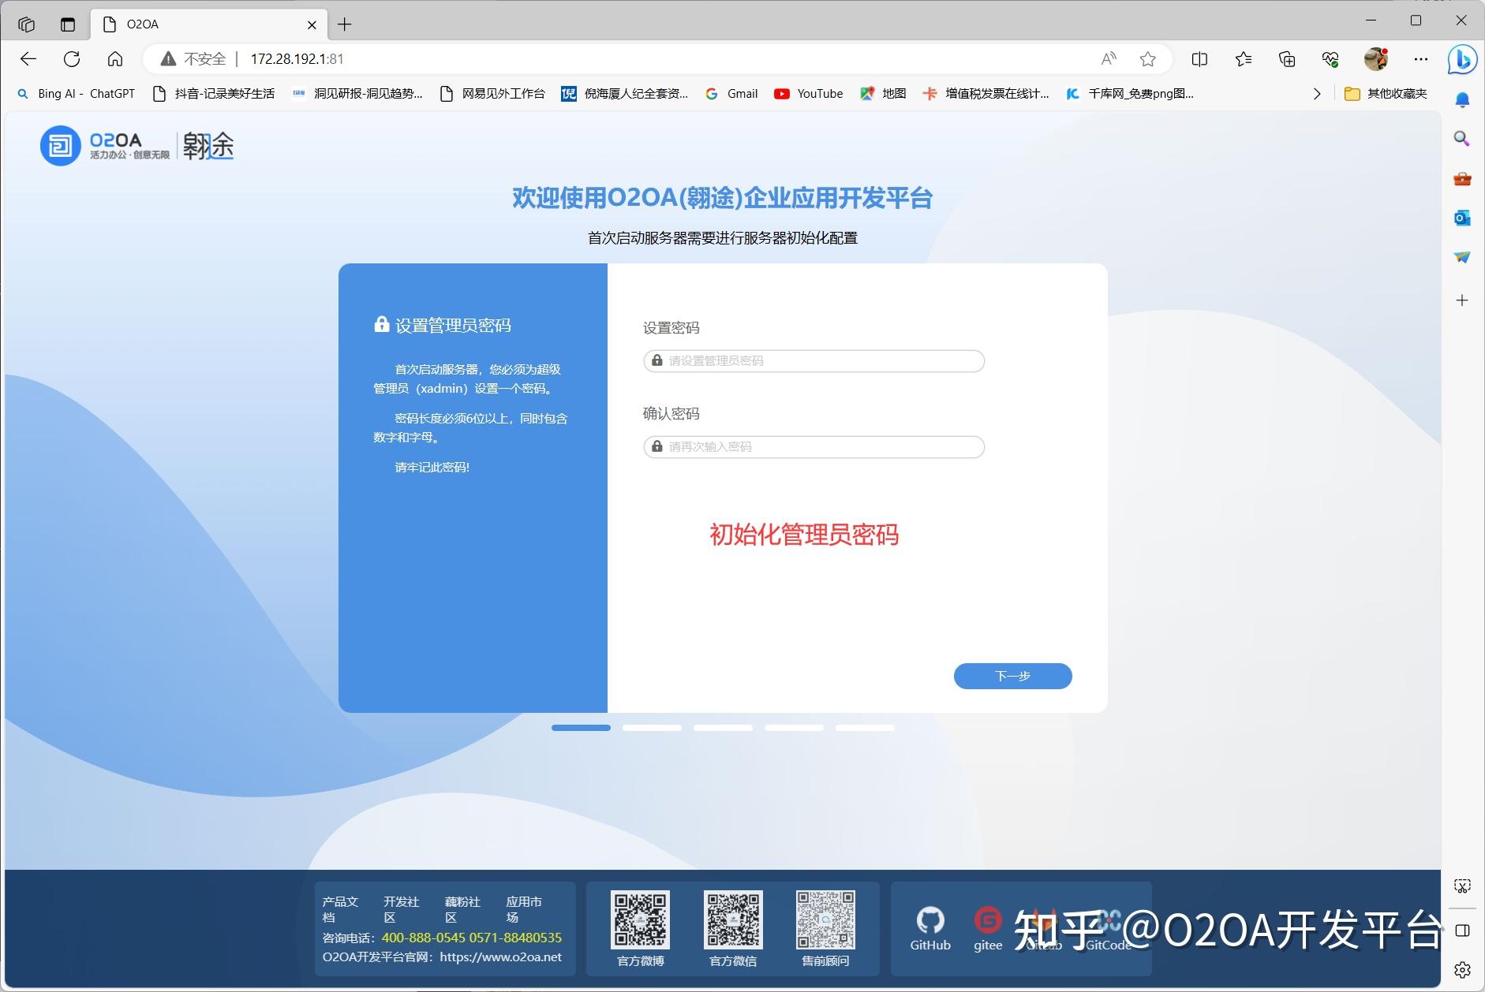Expand the favorites bar overflow chevron
The width and height of the screenshot is (1485, 992).
click(x=1316, y=93)
